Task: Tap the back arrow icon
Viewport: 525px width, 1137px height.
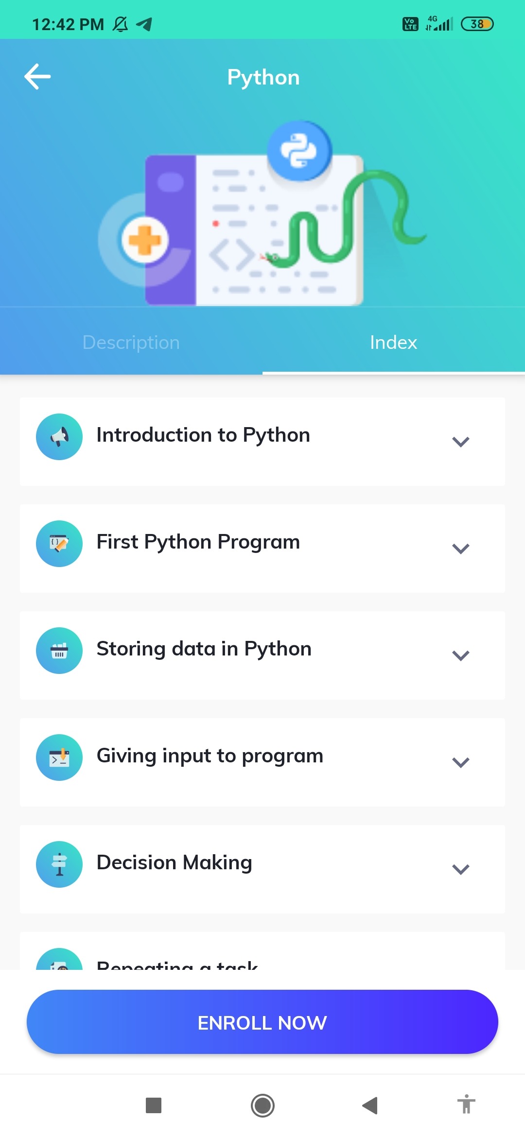Action: [37, 77]
